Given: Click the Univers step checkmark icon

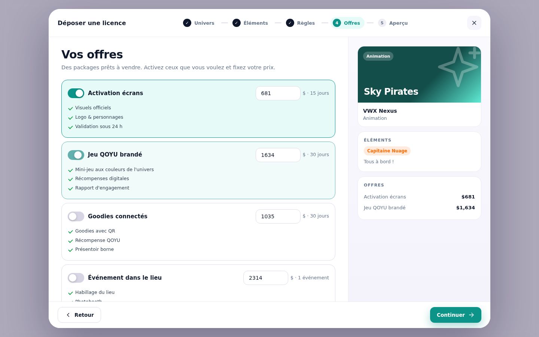Looking at the screenshot, I should [x=187, y=23].
